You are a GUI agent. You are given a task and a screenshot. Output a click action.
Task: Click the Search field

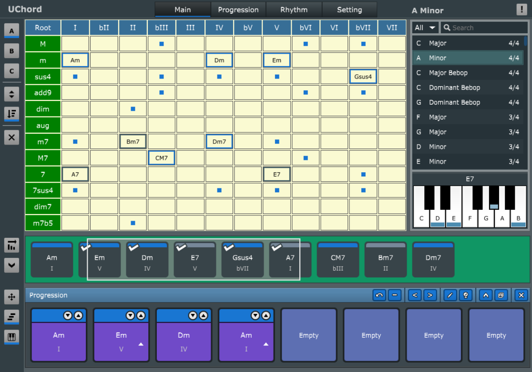click(x=483, y=28)
